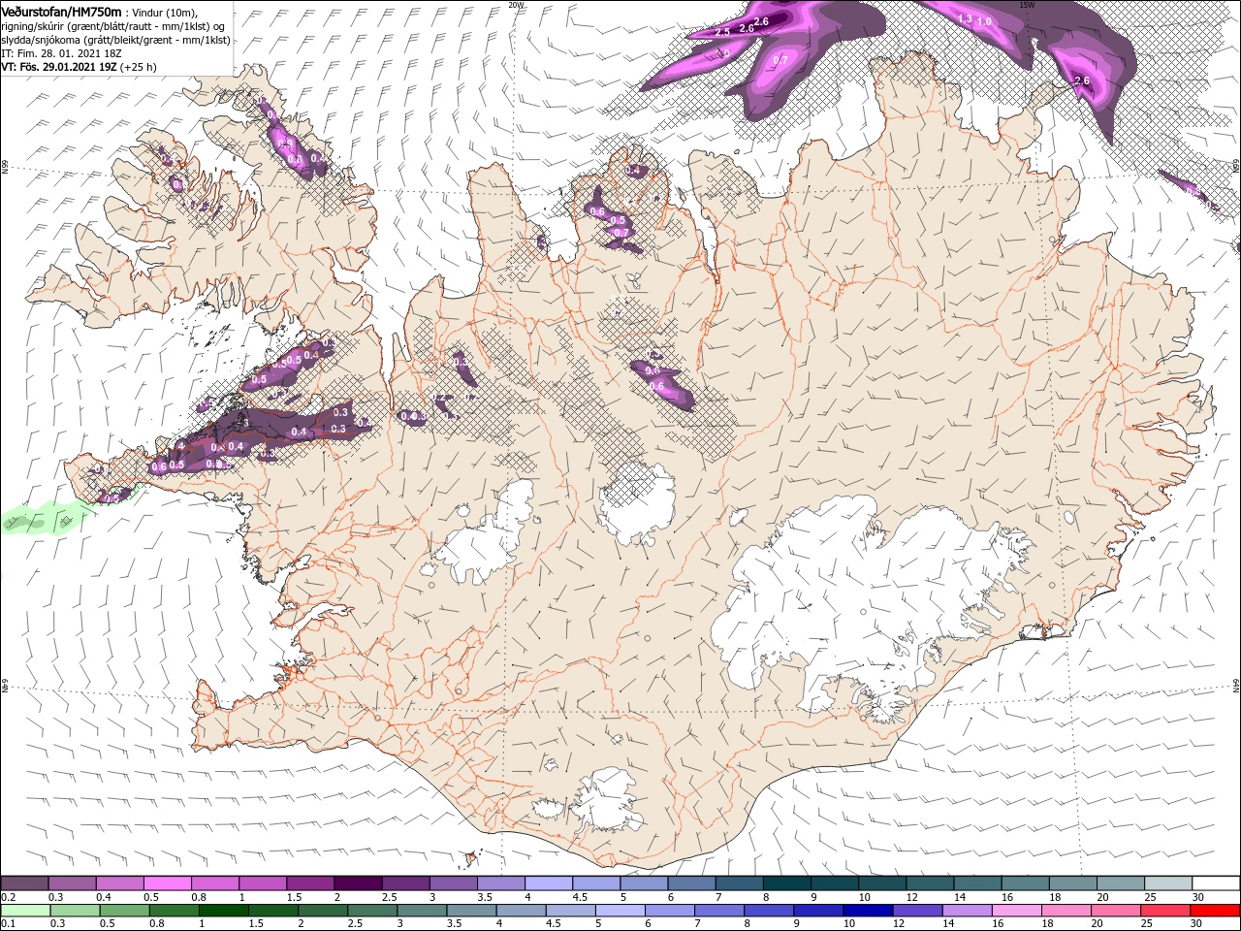Image resolution: width=1241 pixels, height=931 pixels.
Task: Select the deep blue 10 swatch, lower legend
Action: click(x=869, y=911)
